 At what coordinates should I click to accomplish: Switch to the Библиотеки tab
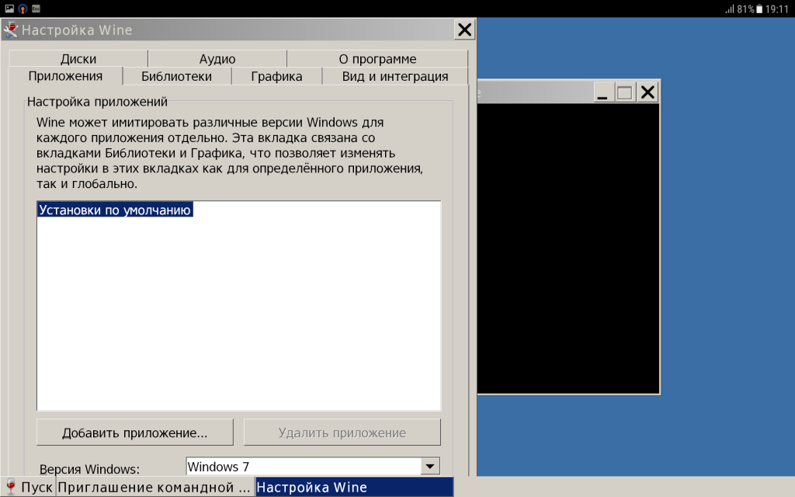coord(176,77)
